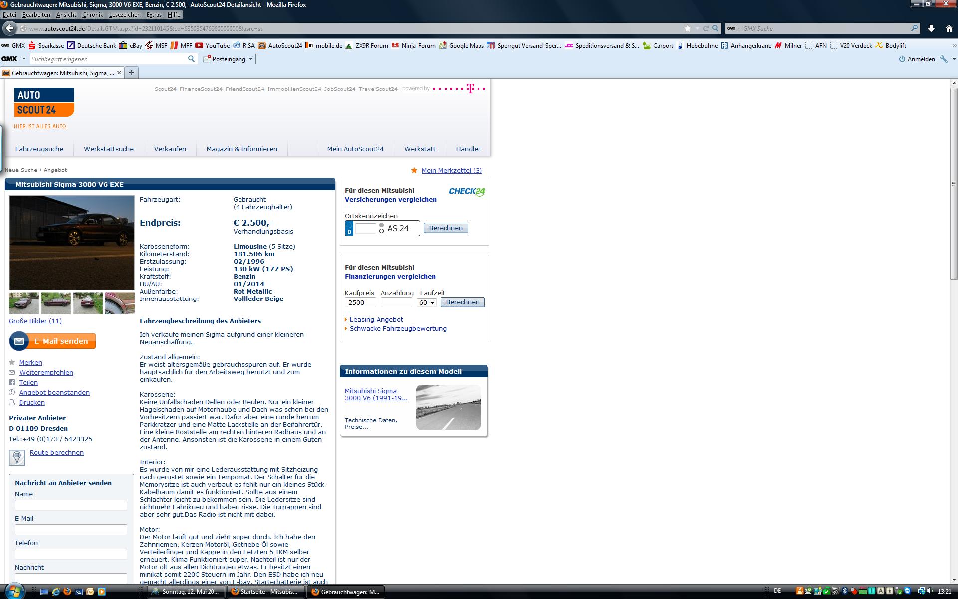
Task: Expand the Posteingang dropdown arrow
Action: click(250, 59)
